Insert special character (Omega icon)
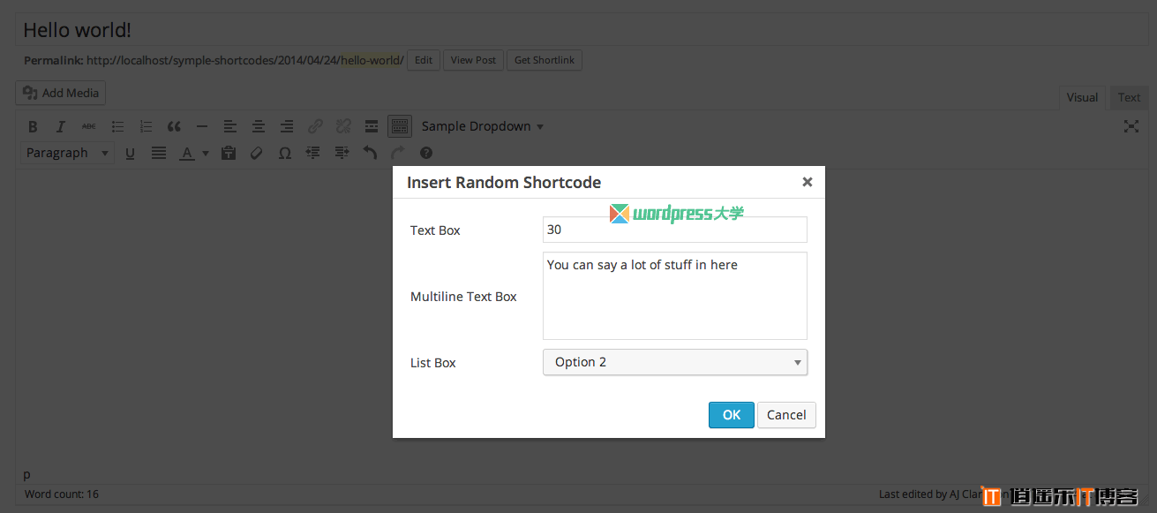The image size is (1157, 513). tap(285, 153)
